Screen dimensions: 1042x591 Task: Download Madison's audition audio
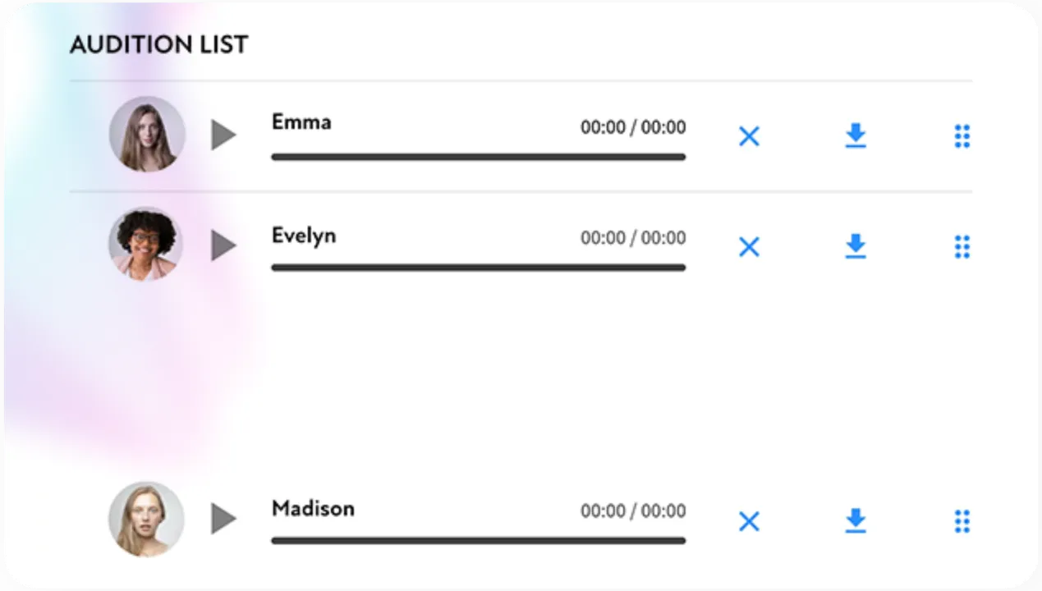tap(856, 520)
